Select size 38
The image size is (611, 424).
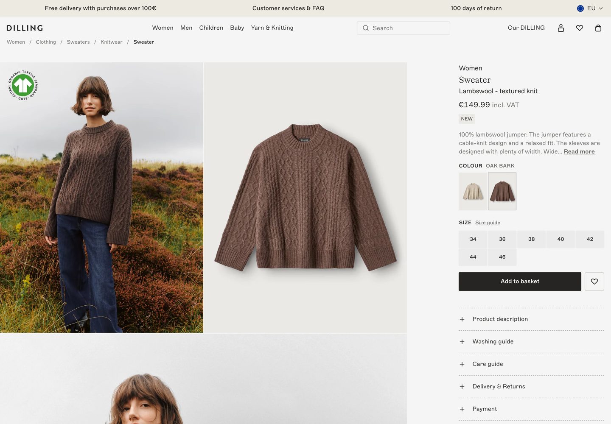click(532, 239)
